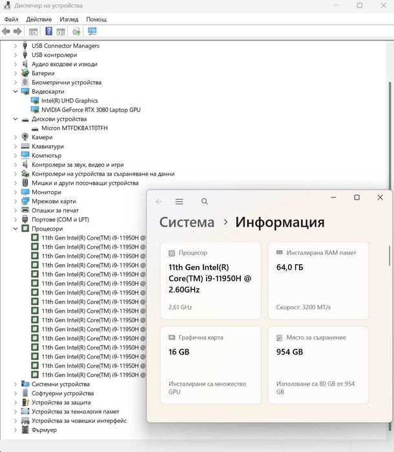Click the Device Manager vertical scrollbar

390,136
